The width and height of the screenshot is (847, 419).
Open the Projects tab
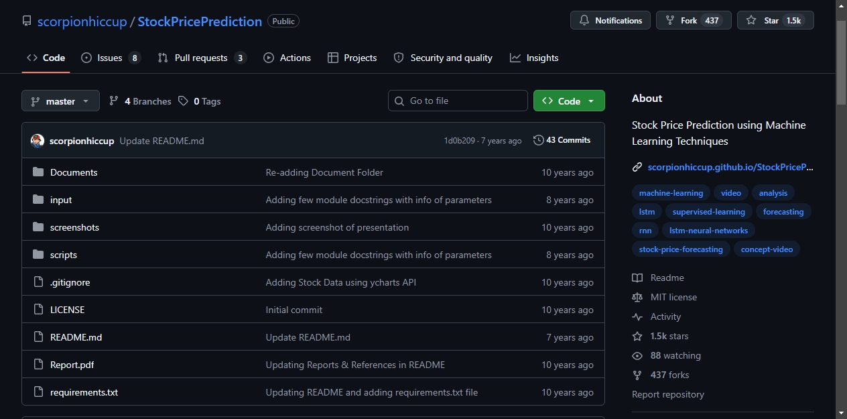[352, 58]
